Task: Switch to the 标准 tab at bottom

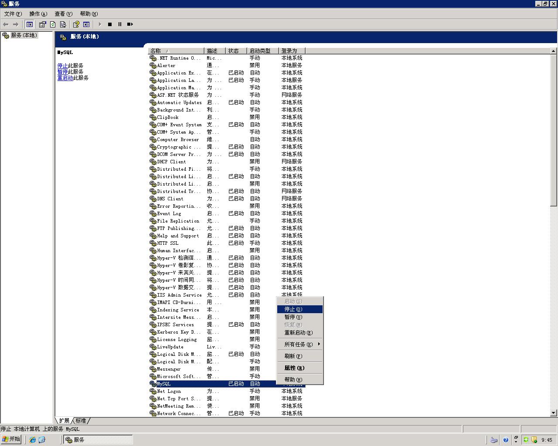Action: pos(81,421)
